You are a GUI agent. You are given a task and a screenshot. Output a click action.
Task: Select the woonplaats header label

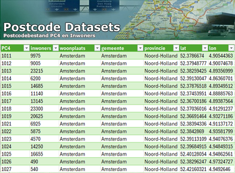[x=72, y=48]
